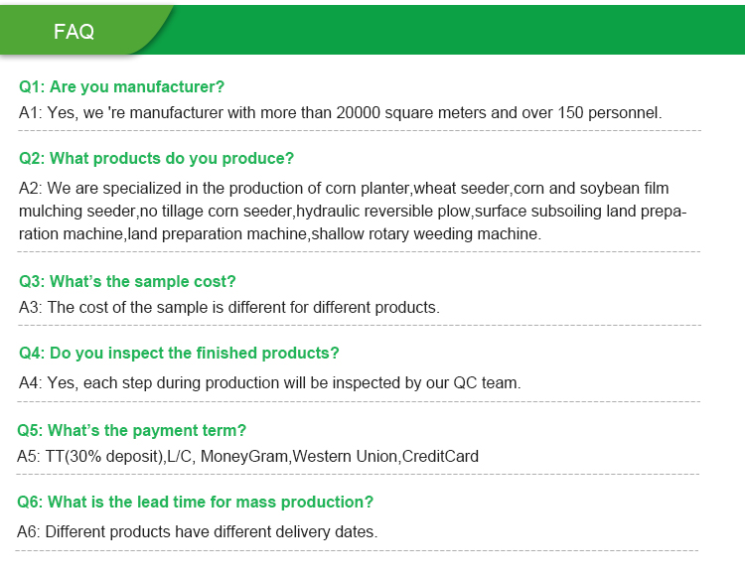
Task: Click the MoneyGram text in A5
Action: (244, 457)
